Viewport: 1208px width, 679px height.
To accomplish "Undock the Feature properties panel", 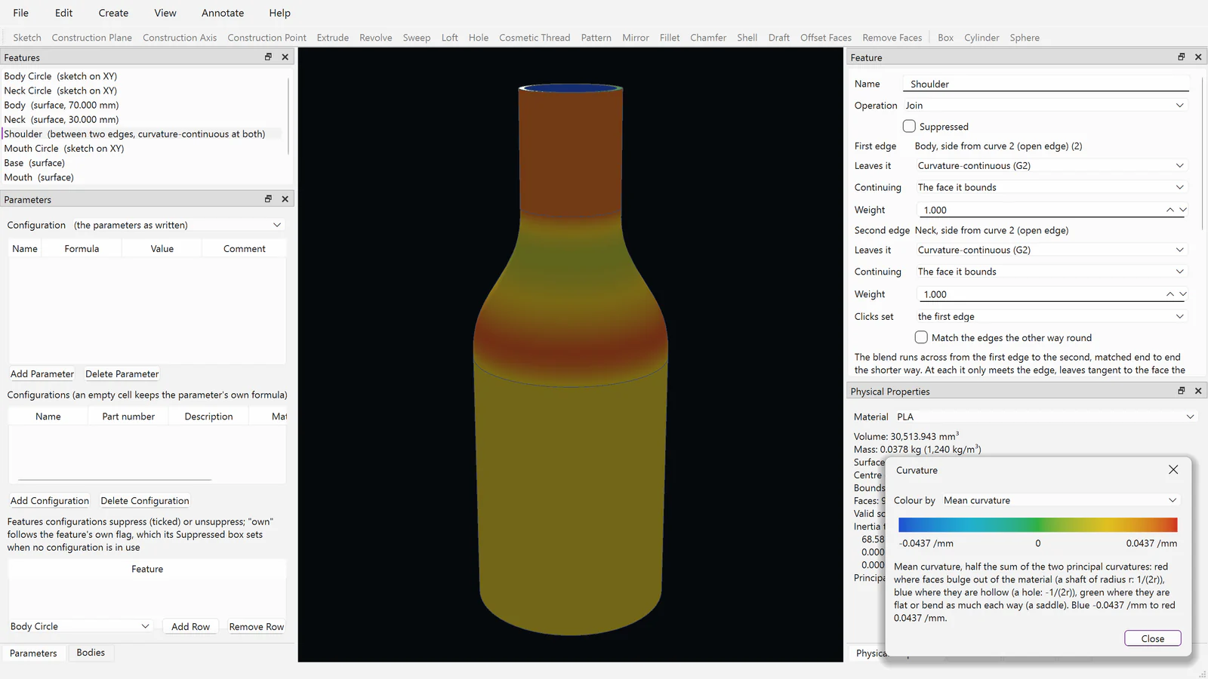I will click(1182, 57).
